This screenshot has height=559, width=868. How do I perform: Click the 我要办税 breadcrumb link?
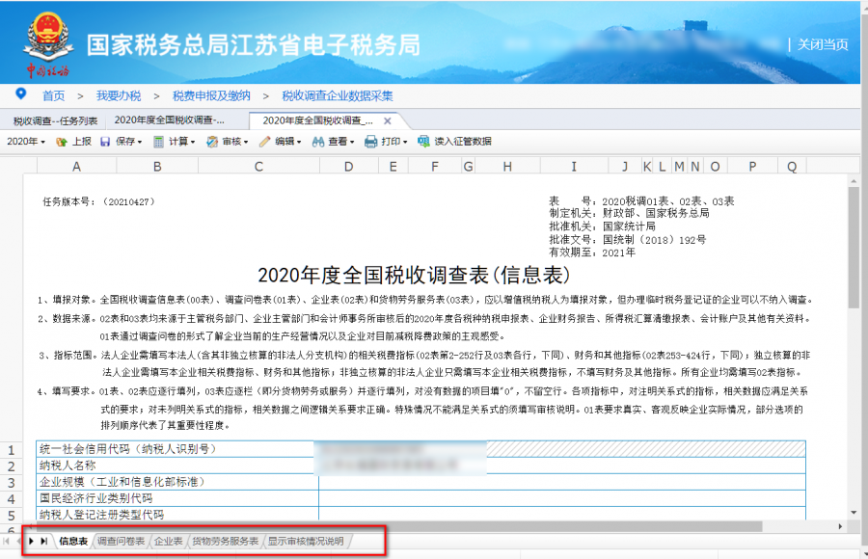point(119,95)
